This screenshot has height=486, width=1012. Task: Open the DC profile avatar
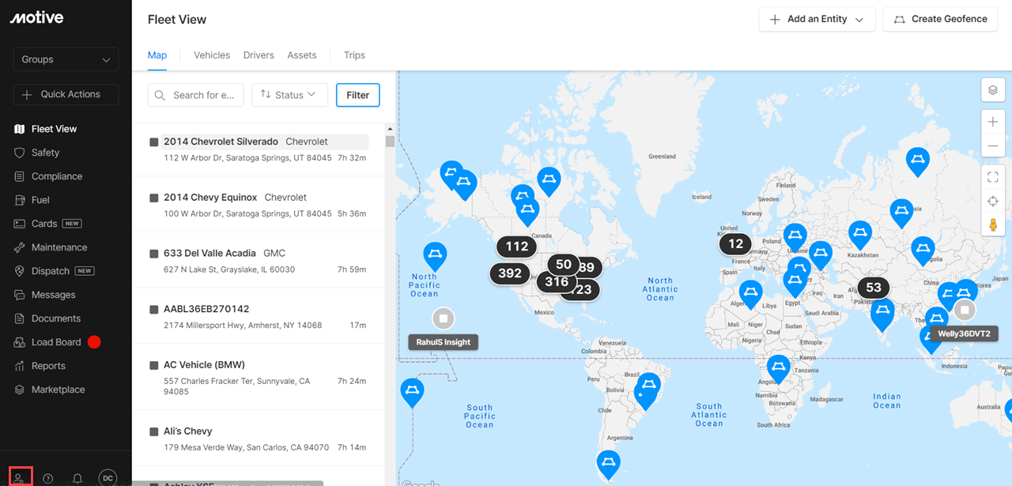(x=108, y=477)
